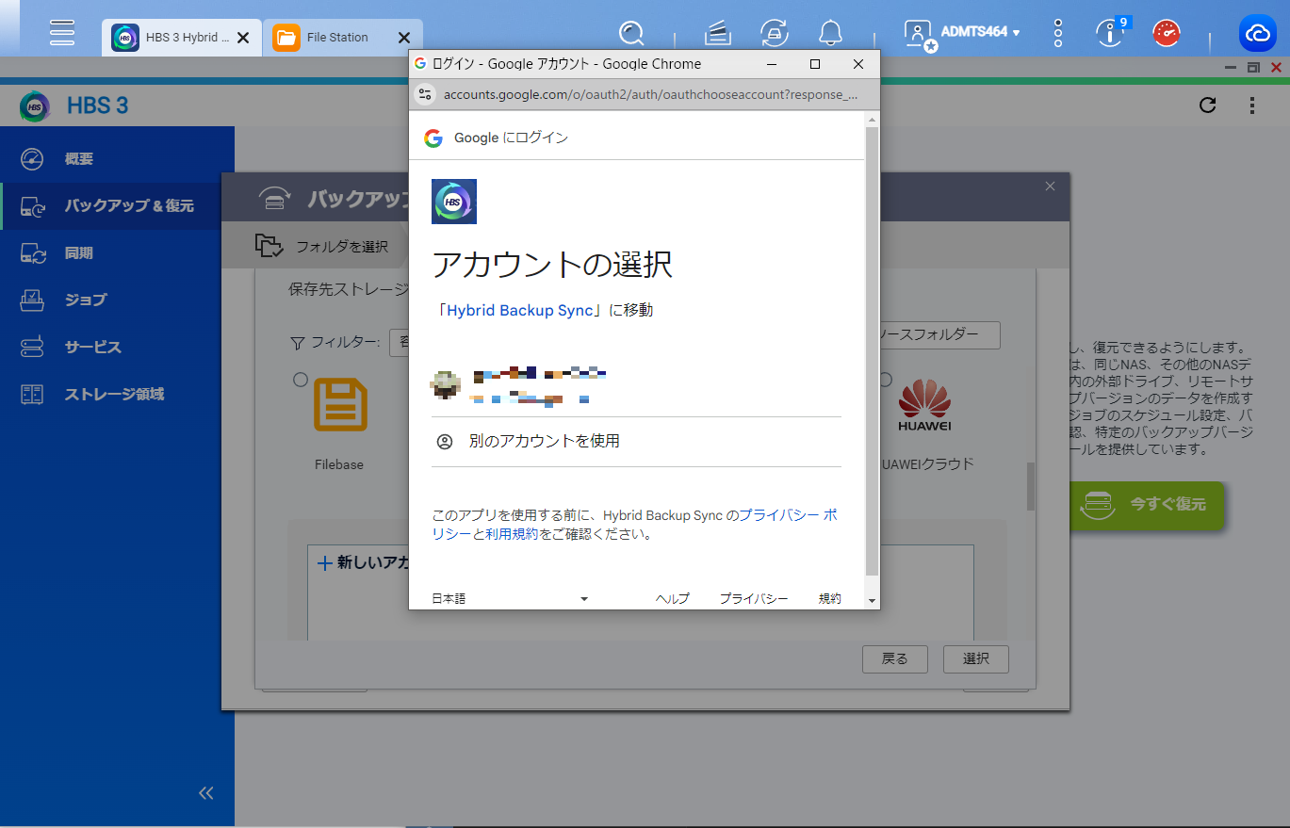Click the green 今すぐ復元 button
1290x828 pixels.
click(x=1146, y=505)
